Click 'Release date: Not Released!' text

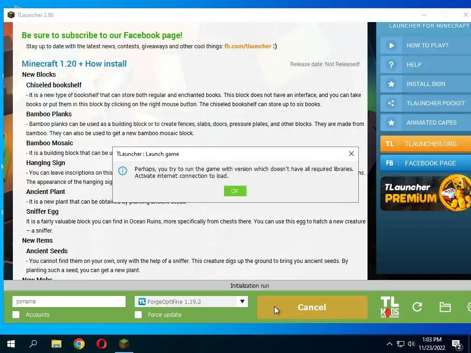(x=325, y=64)
